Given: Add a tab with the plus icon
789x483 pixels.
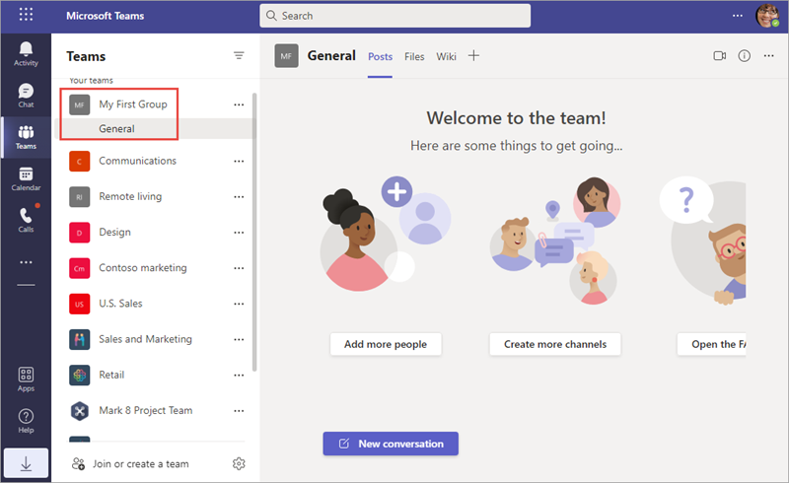Looking at the screenshot, I should tap(473, 55).
